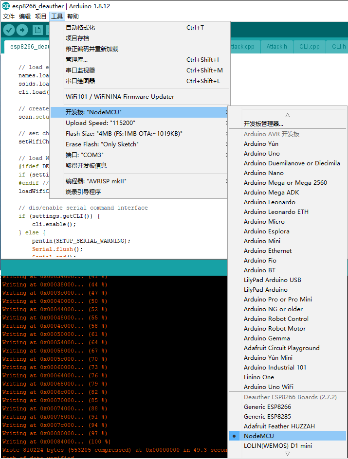This screenshot has width=348, height=459.
Task: Switch to the CLI.cpp tab
Action: pyautogui.click(x=310, y=47)
